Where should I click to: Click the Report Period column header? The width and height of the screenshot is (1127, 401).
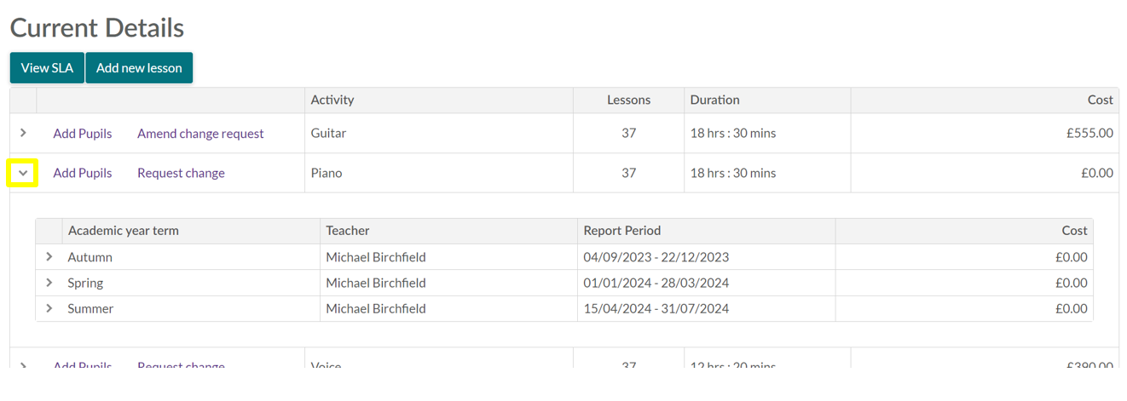(622, 231)
